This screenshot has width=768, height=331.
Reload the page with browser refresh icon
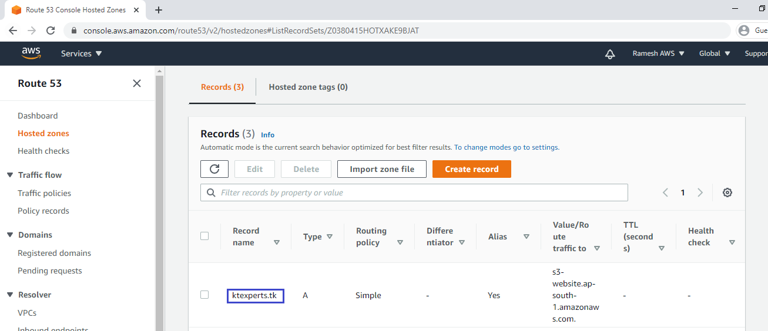(51, 31)
